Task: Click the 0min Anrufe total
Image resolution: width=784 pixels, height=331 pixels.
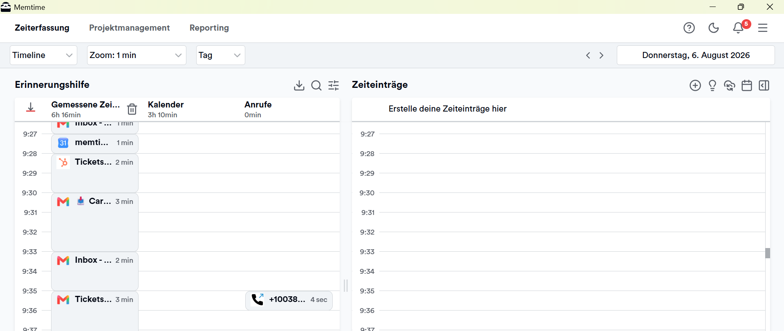Action: (x=253, y=115)
